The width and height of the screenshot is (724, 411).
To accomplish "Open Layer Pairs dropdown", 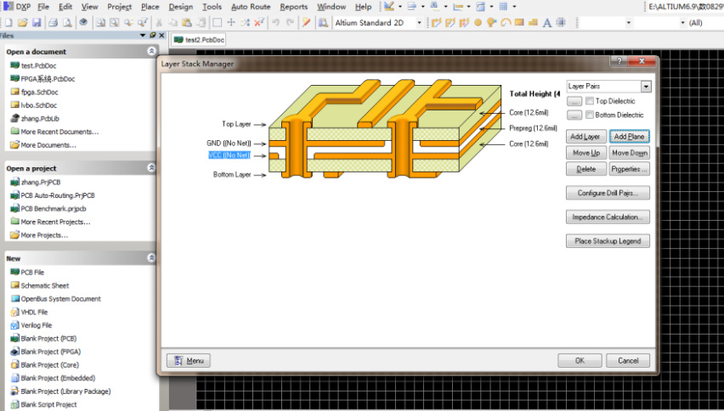I will [x=646, y=87].
